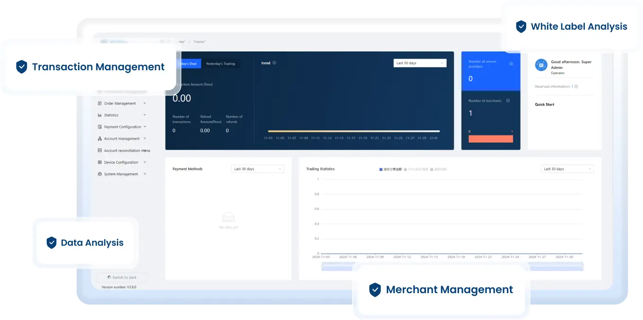Click the right handle of the chart range slider
The height and width of the screenshot is (320, 643).
[583, 267]
